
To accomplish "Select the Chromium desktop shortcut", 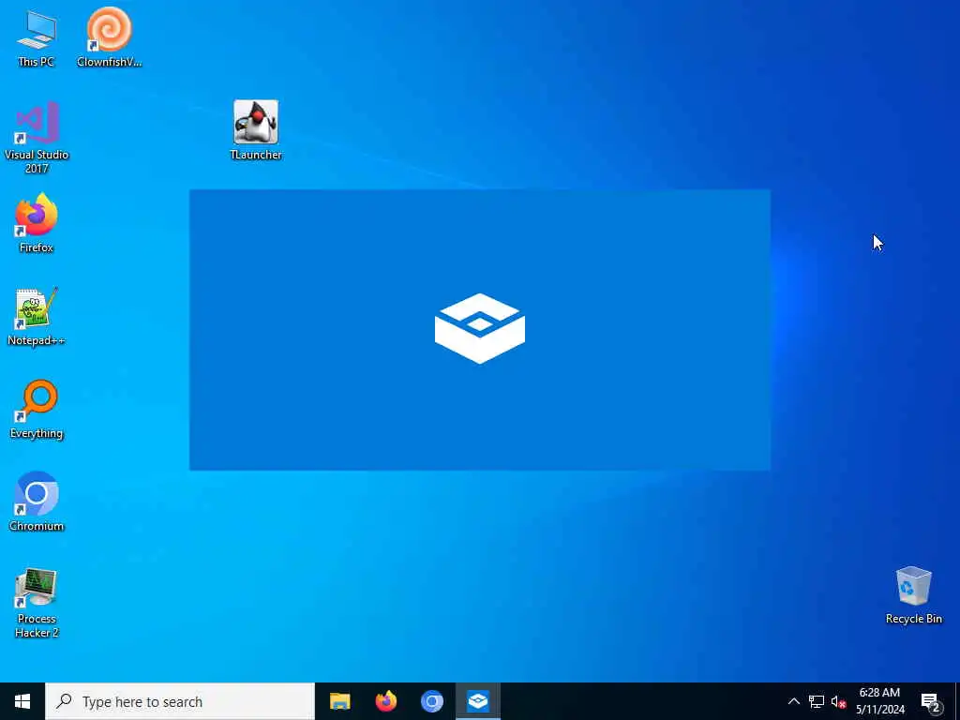I will coord(37,502).
